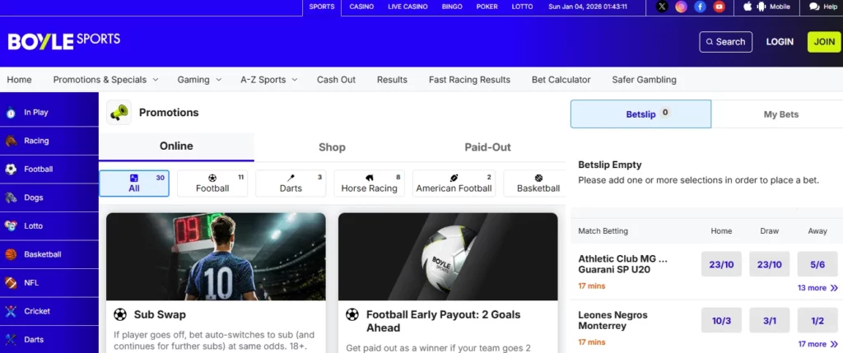Expand the Promotions & Specials menu

[105, 80]
